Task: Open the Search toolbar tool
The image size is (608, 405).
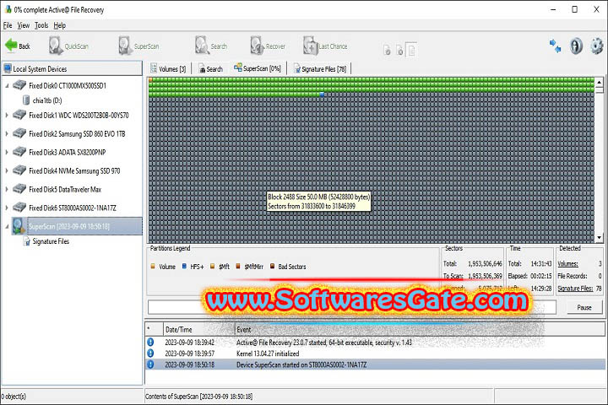Action: [x=211, y=46]
